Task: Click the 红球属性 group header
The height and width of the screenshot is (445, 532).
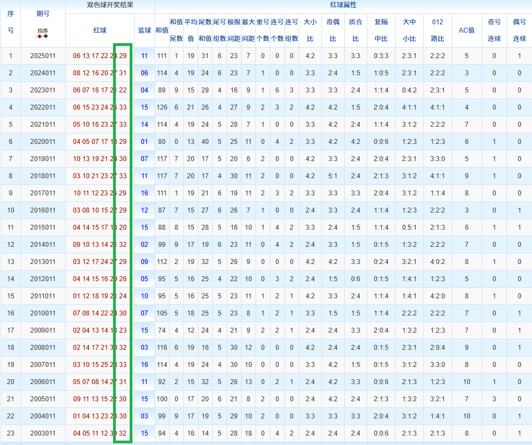Action: tap(343, 5)
